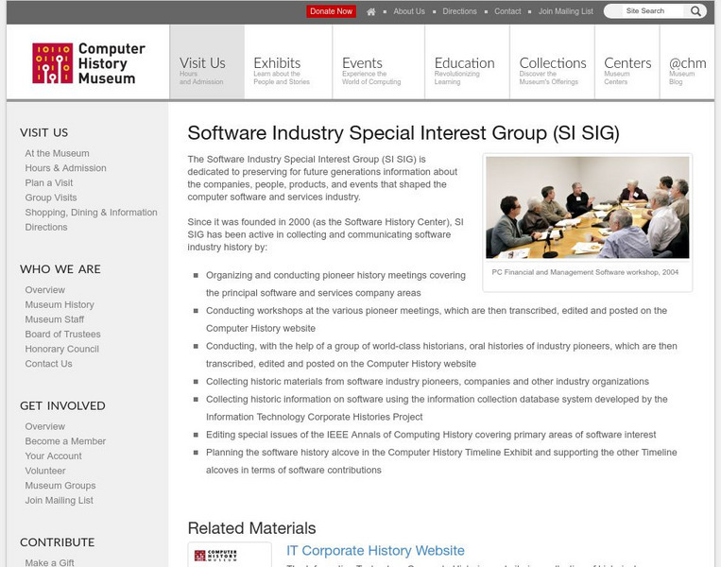The height and width of the screenshot is (567, 721).
Task: Open the Visit Us main tab
Action: click(207, 62)
